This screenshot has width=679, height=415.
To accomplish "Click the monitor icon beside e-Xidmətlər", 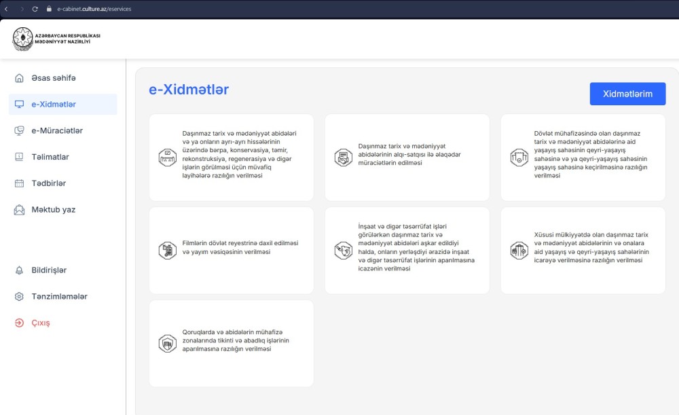I will click(19, 105).
